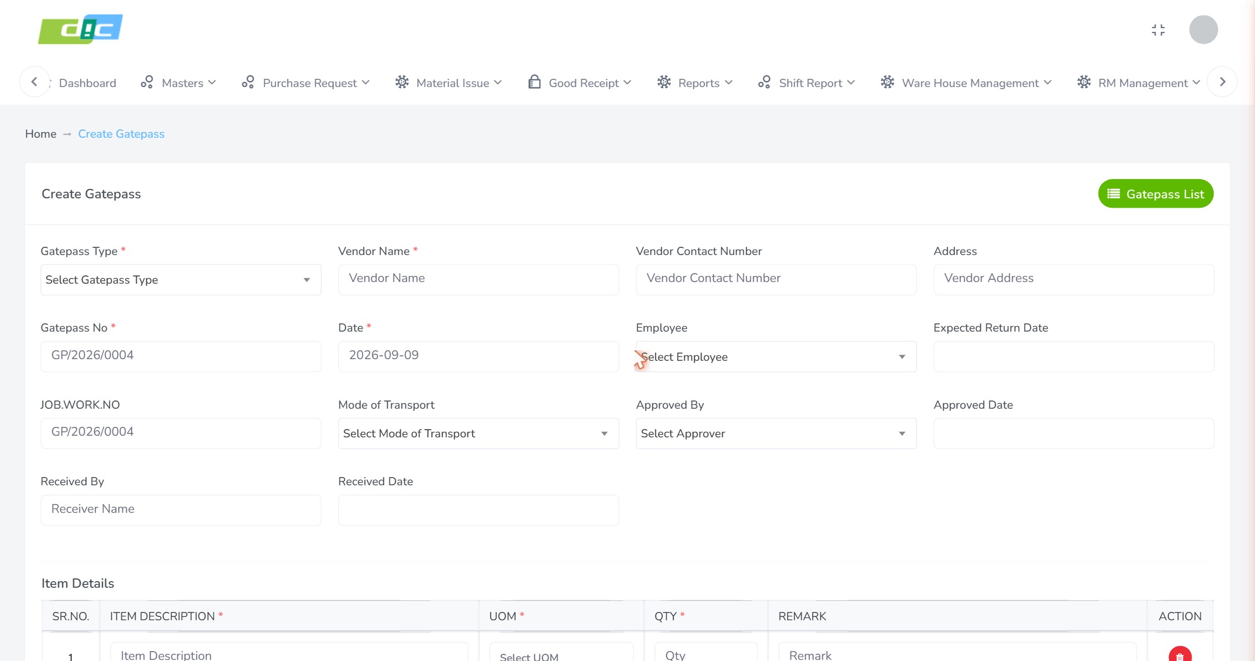Image resolution: width=1255 pixels, height=661 pixels.
Task: Open the Select Gatepass Type dropdown
Action: tap(181, 280)
